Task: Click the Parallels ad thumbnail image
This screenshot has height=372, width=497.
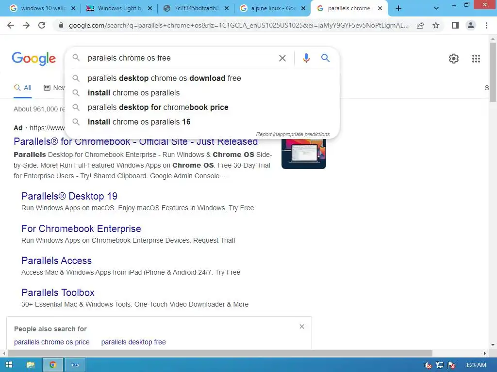Action: [304, 154]
